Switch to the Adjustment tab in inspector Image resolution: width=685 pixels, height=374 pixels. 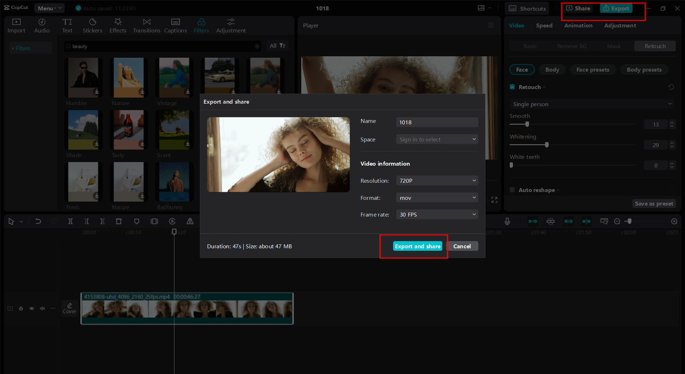620,26
